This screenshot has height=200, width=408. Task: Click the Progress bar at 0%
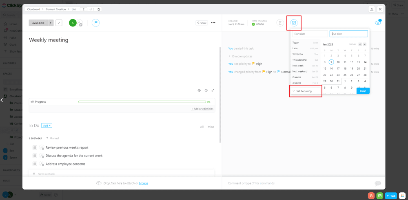142,102
